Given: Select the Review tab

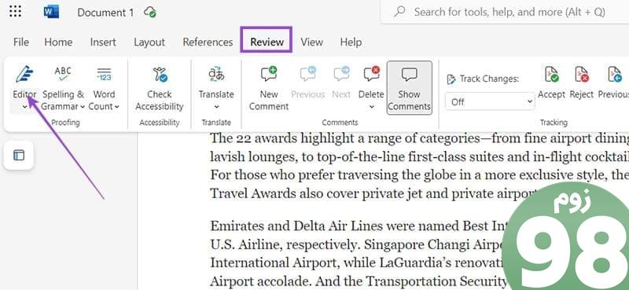Looking at the screenshot, I should coord(267,42).
